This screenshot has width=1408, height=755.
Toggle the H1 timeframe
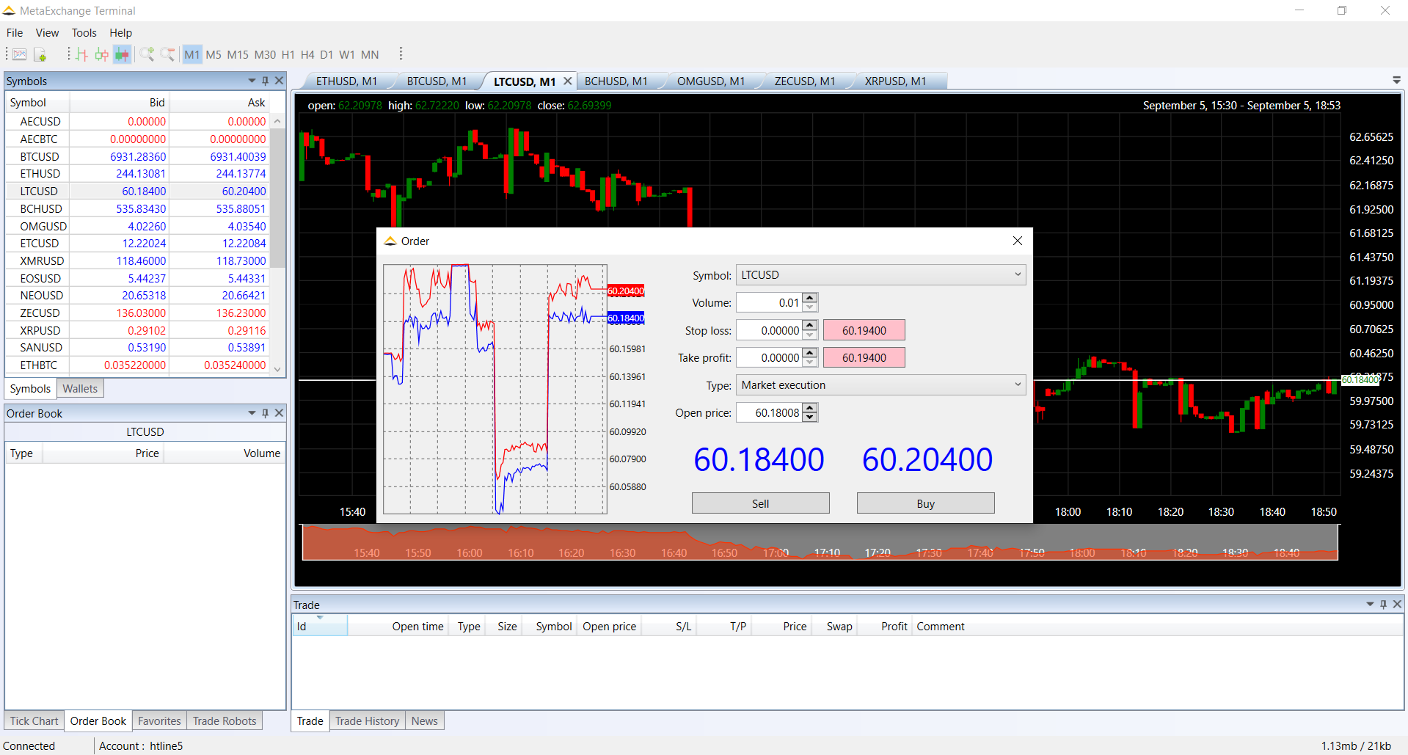coord(288,55)
